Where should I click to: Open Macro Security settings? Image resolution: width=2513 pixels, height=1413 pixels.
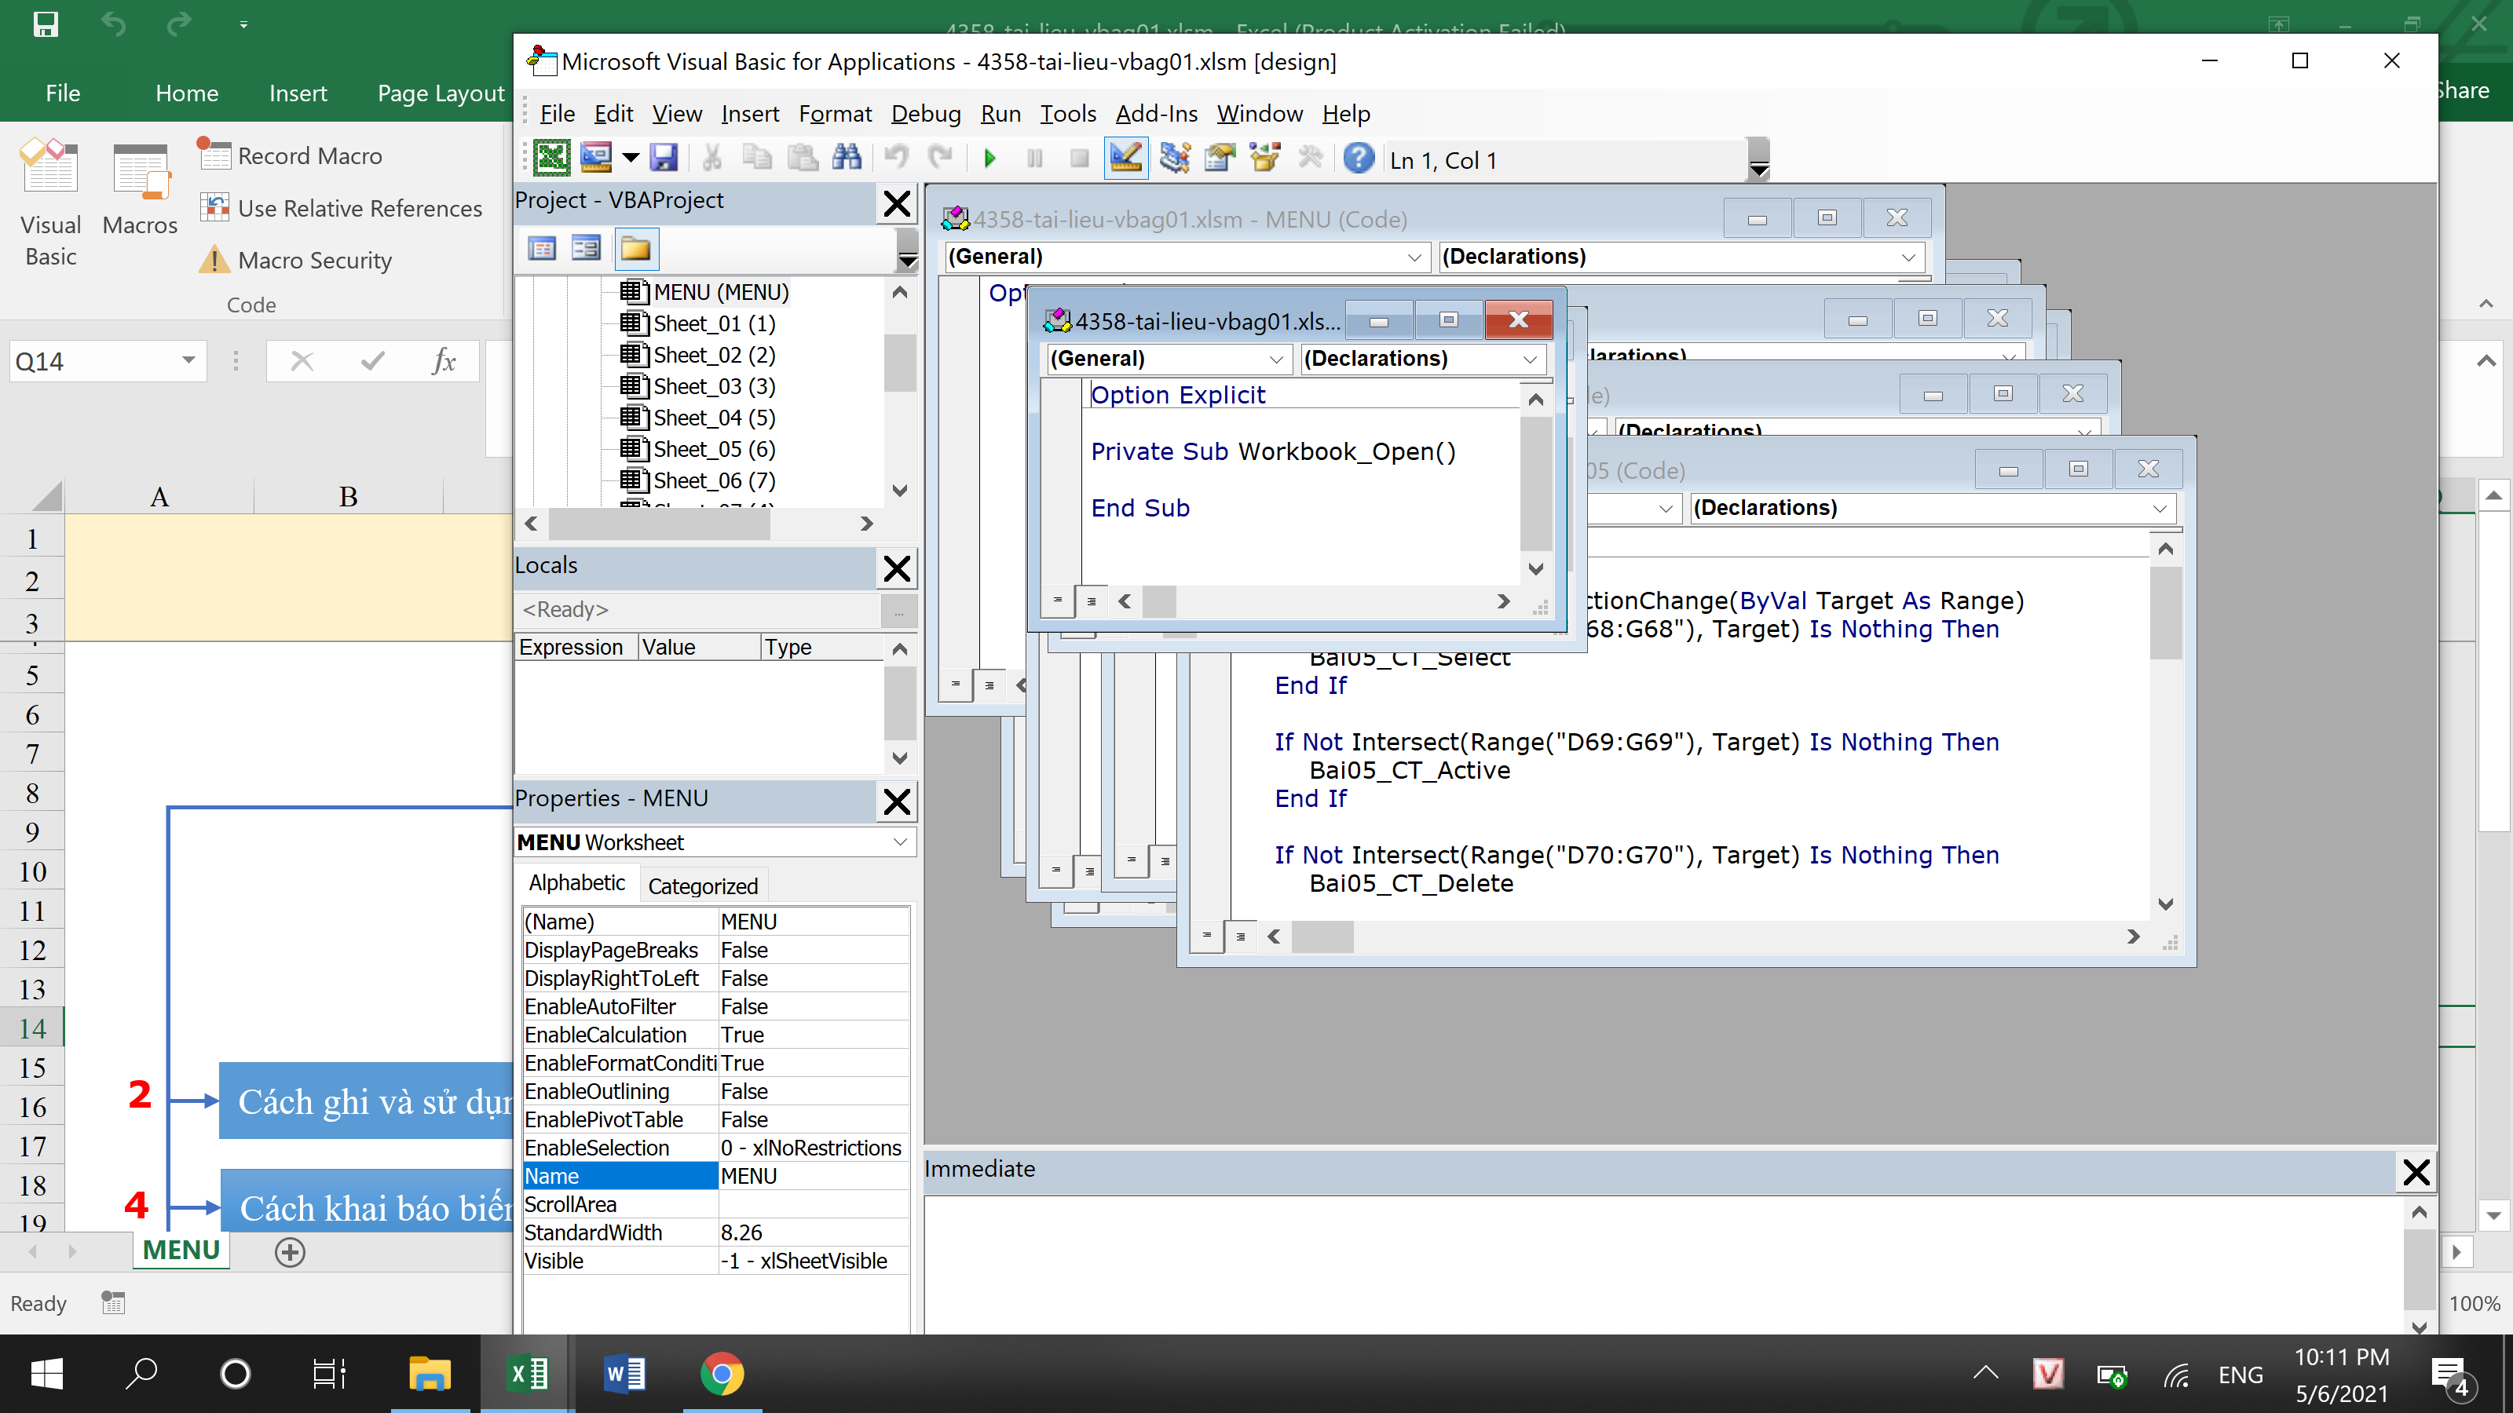[295, 261]
